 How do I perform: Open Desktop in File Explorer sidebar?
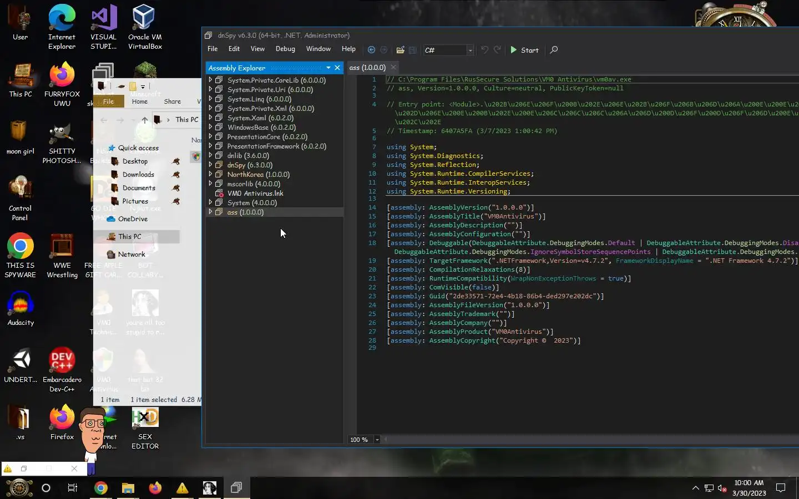[135, 161]
